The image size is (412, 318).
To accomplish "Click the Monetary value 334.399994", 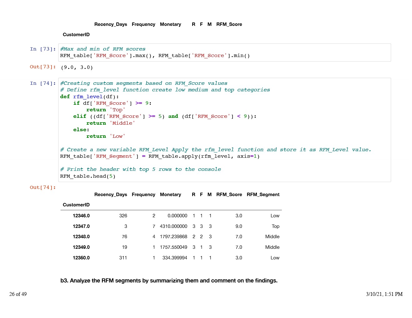I will [x=175, y=258].
